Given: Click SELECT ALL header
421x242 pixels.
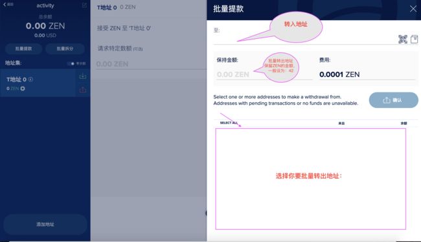Looking at the screenshot, I should coord(229,123).
